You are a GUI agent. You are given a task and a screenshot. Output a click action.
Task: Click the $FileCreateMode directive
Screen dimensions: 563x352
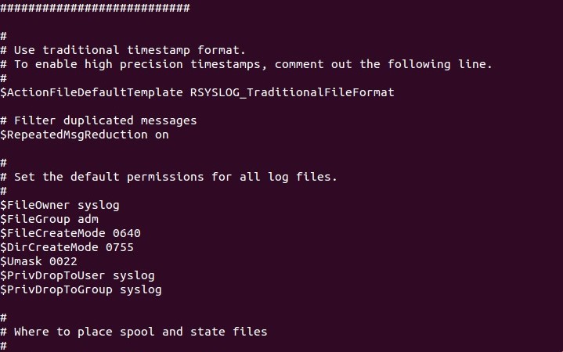coord(52,233)
